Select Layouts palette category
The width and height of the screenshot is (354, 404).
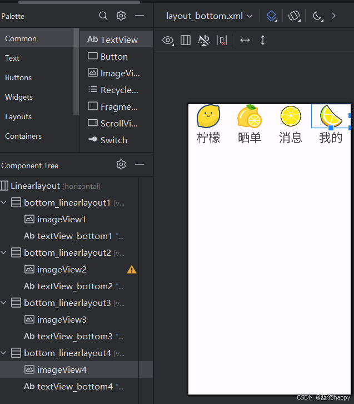point(37,117)
